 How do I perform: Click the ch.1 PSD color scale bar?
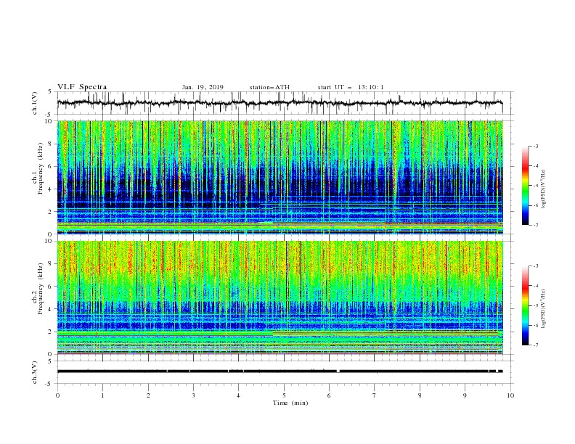tap(526, 186)
